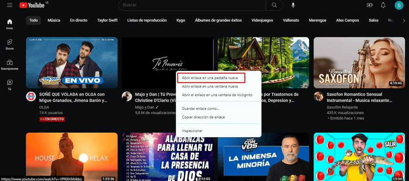Open La Inmensa Minoría thumbnail
Image resolution: width=409 pixels, height=181 pixels.
point(263,157)
